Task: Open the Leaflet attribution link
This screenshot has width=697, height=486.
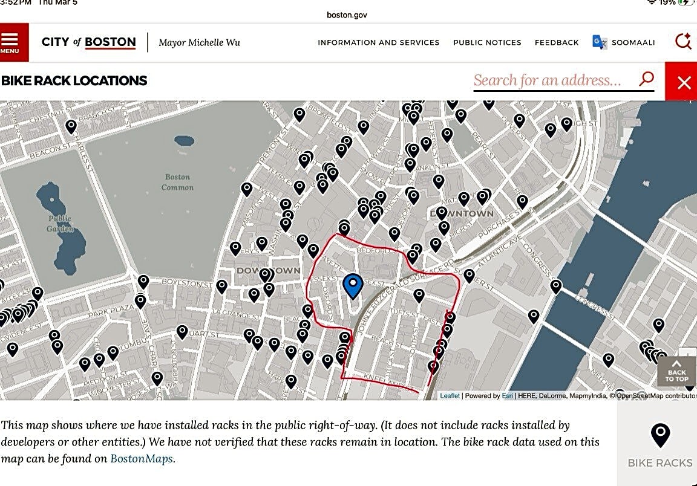Action: (x=450, y=396)
